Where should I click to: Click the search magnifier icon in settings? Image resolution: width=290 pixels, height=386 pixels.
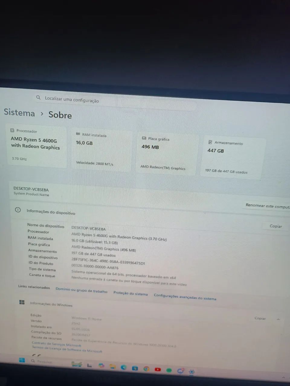click(x=38, y=97)
